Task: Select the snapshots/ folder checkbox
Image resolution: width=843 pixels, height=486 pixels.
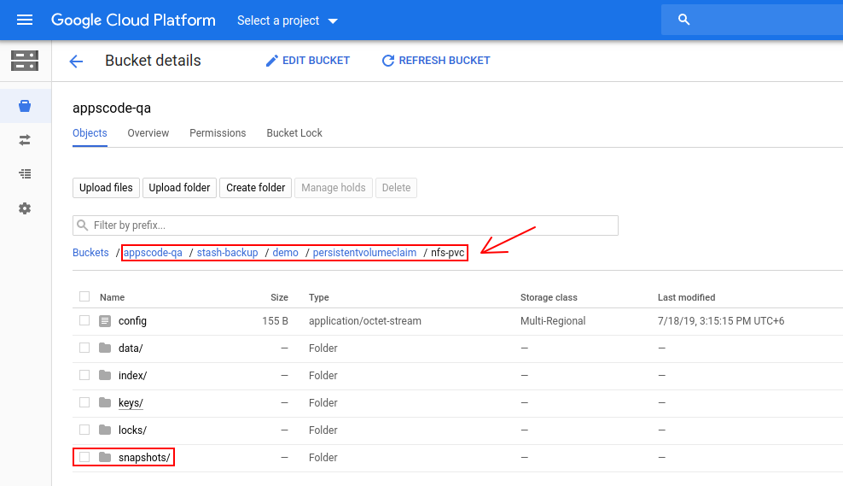Action: [x=84, y=457]
